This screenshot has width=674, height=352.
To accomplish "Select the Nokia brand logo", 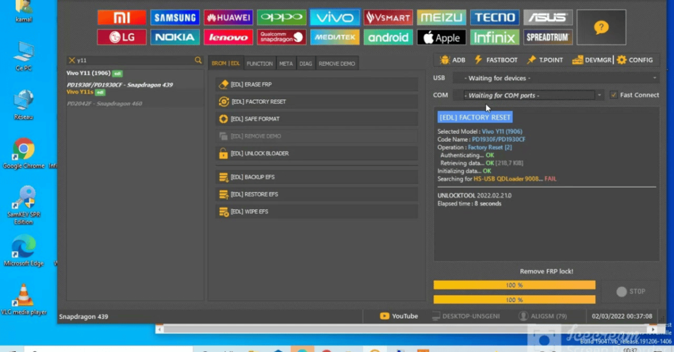I will point(175,37).
